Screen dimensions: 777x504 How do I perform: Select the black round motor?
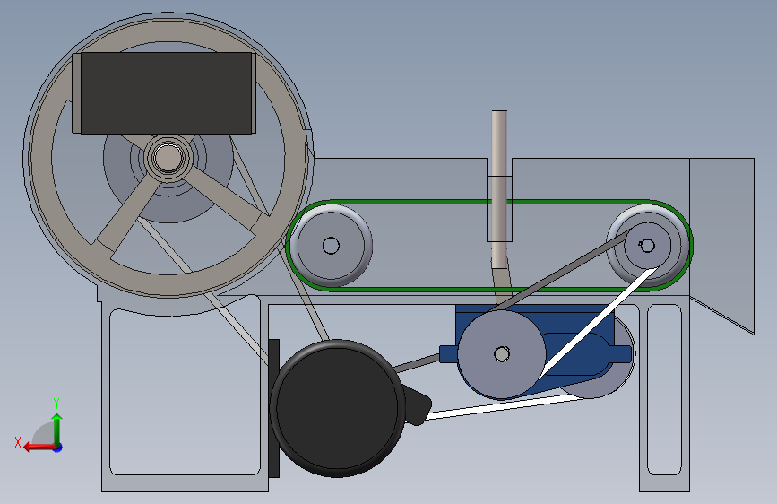(x=336, y=408)
